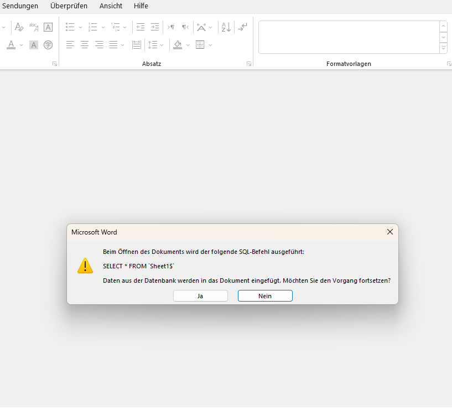452x408 pixels.
Task: Open the Formatvorlagen dialog launcher
Action: pyautogui.click(x=449, y=64)
